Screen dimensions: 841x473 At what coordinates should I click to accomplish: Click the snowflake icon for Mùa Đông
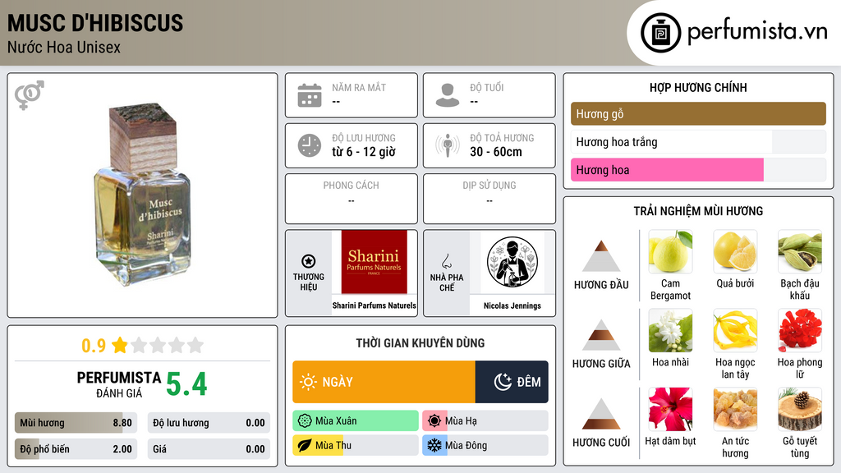(434, 445)
